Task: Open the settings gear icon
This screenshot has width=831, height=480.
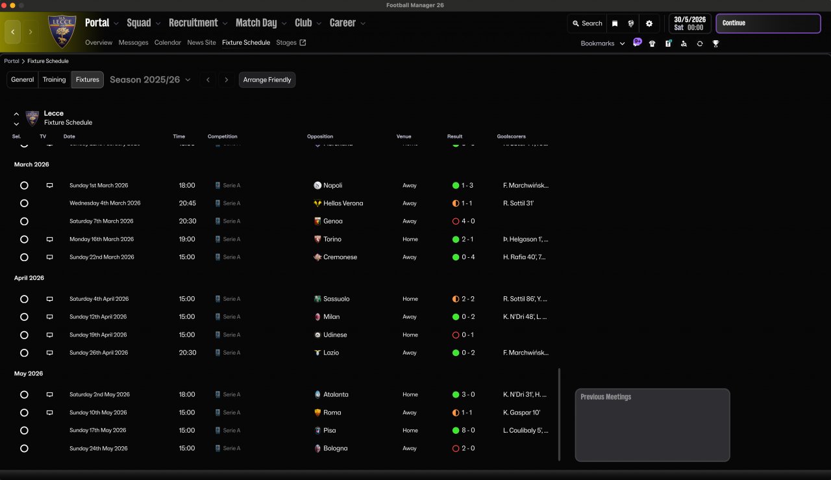Action: (x=649, y=23)
